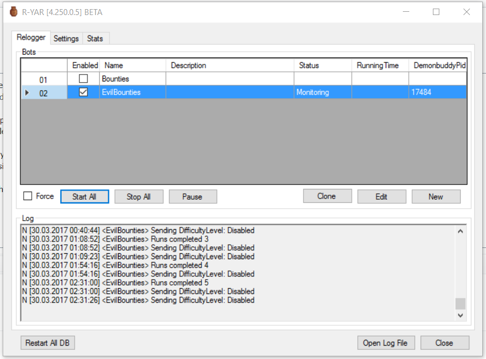
Task: Click the RunningTime column header
Action: (x=380, y=65)
